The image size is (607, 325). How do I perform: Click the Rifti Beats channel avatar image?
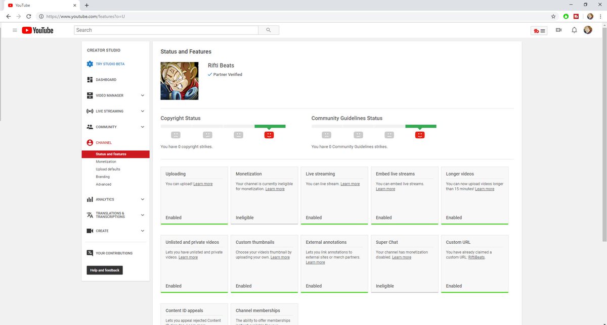point(180,81)
